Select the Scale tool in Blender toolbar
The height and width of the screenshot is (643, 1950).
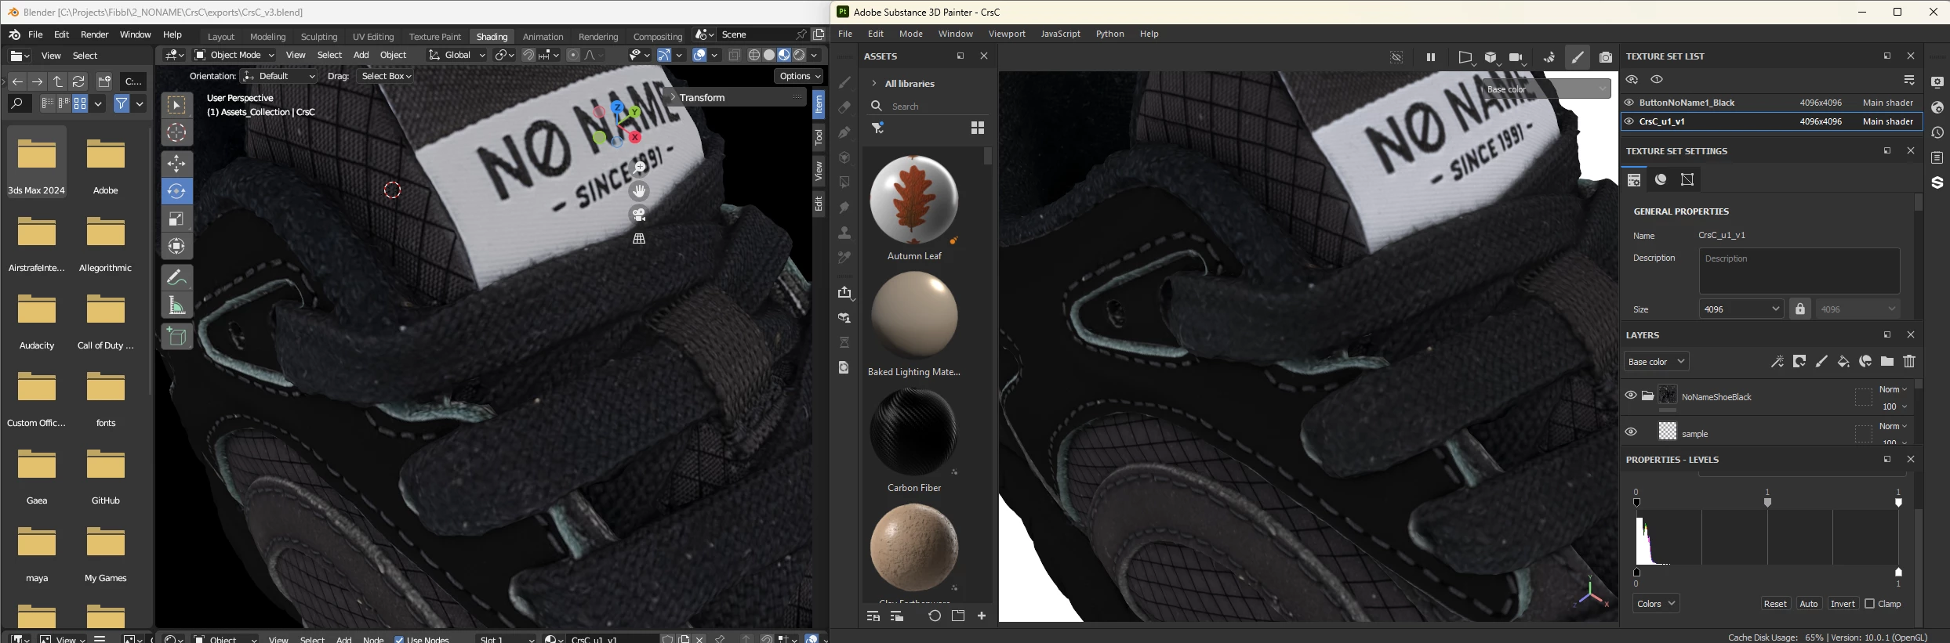pos(177,219)
